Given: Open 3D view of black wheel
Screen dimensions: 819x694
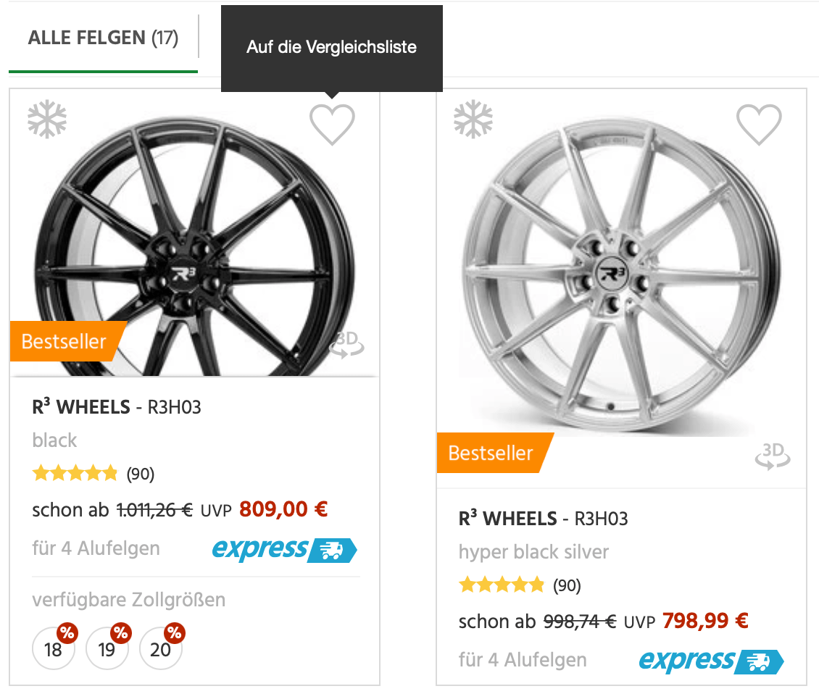Looking at the screenshot, I should (x=346, y=345).
